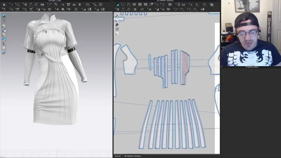Select the rightmost skirt pleat strip pattern
281x158 pixels.
point(199,124)
